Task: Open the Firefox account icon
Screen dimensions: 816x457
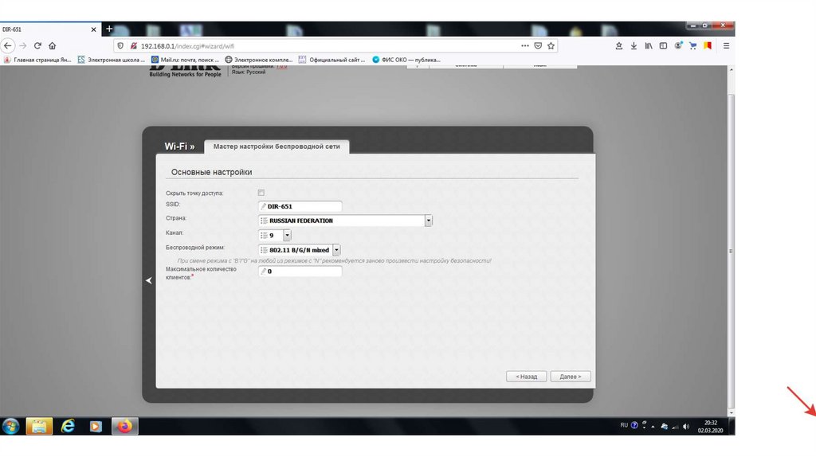Action: click(x=678, y=45)
